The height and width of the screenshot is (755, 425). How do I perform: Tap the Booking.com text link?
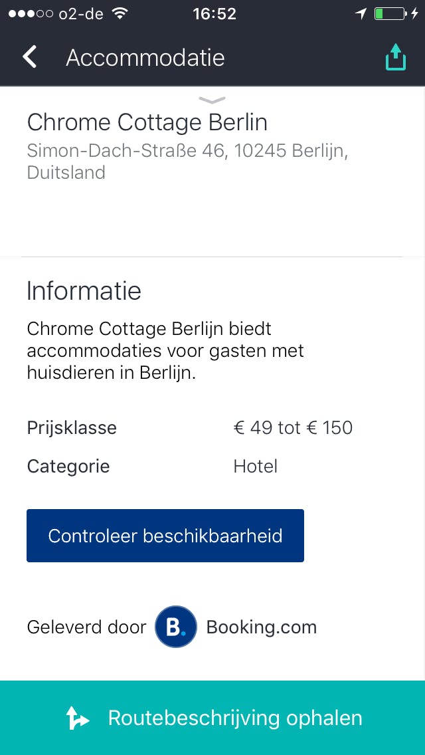[262, 627]
